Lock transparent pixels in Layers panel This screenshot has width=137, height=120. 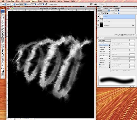click(102, 13)
